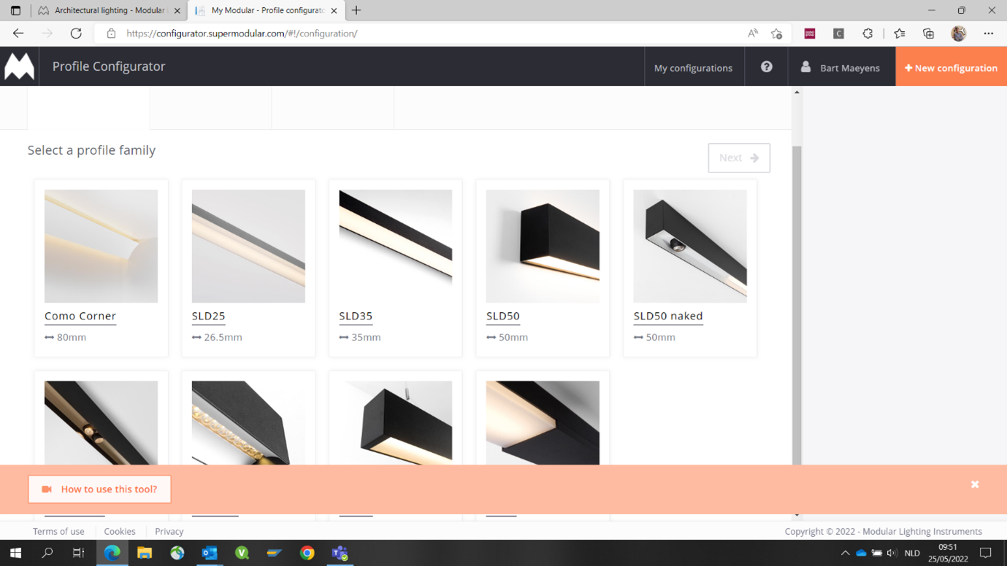
Task: Open Google Chrome from the taskbar
Action: tap(307, 553)
